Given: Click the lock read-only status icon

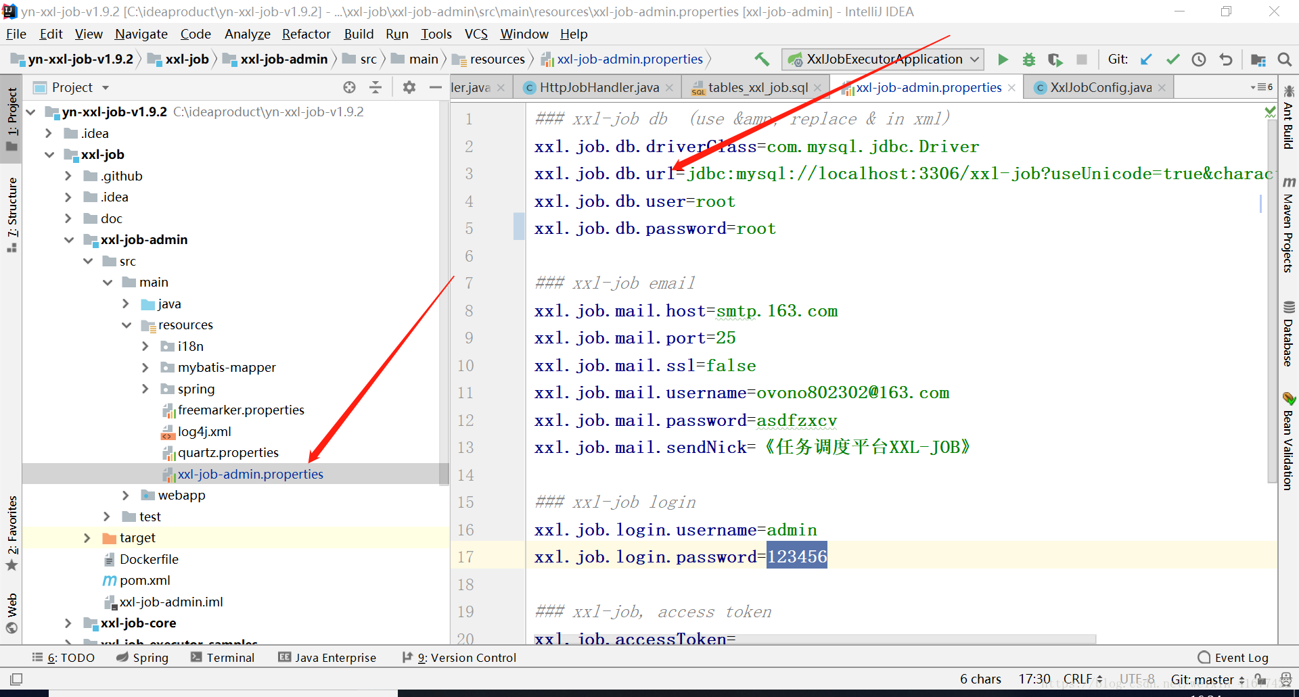Looking at the screenshot, I should point(1260,679).
